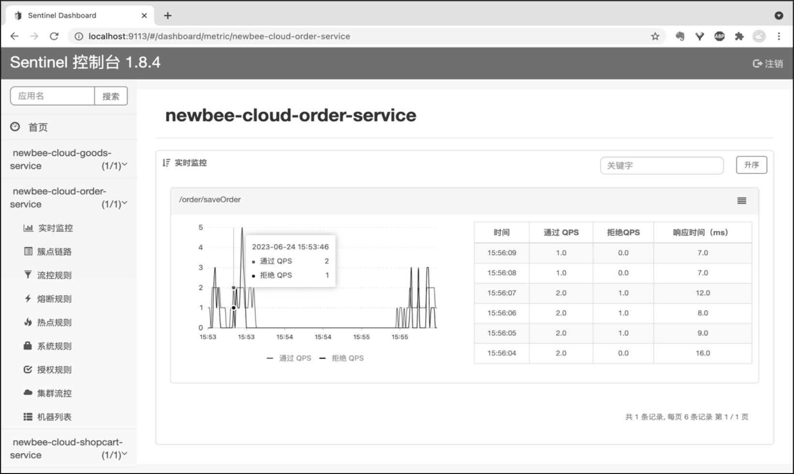The height and width of the screenshot is (474, 794).
Task: Click the lightning bolt icon for 熔断规则
Action: pos(28,299)
